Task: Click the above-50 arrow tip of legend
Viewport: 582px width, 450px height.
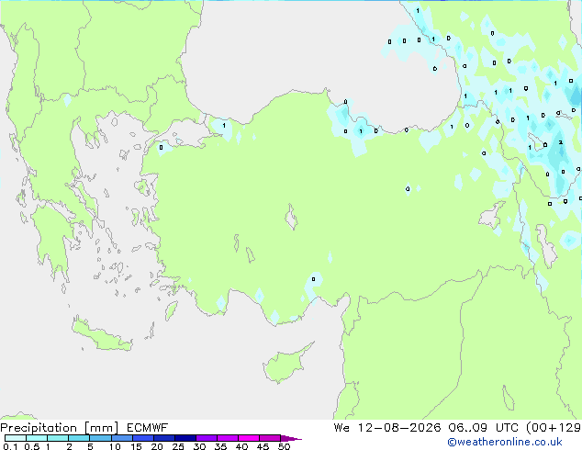Action: click(291, 438)
